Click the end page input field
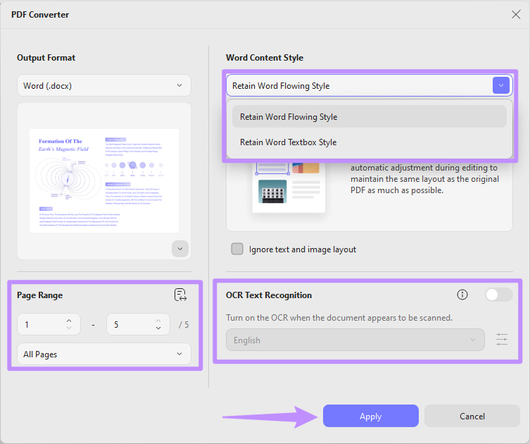 (x=138, y=324)
